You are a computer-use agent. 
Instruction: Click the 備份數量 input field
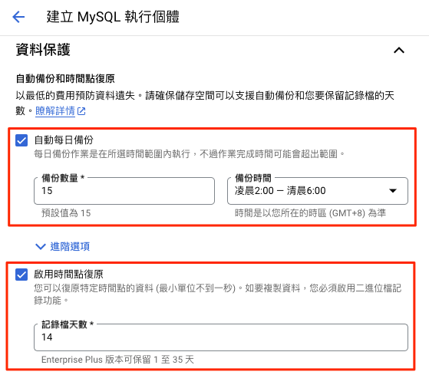coord(124,191)
